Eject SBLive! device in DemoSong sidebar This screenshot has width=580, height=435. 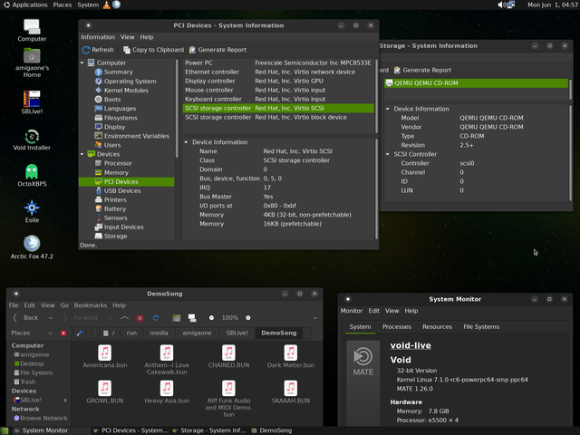coord(65,400)
